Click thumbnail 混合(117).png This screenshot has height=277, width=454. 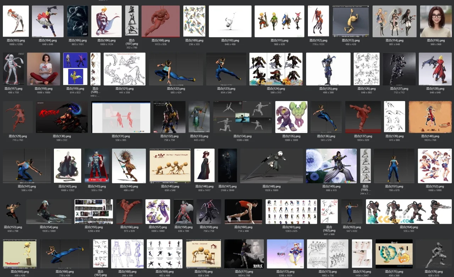[x=13, y=69]
